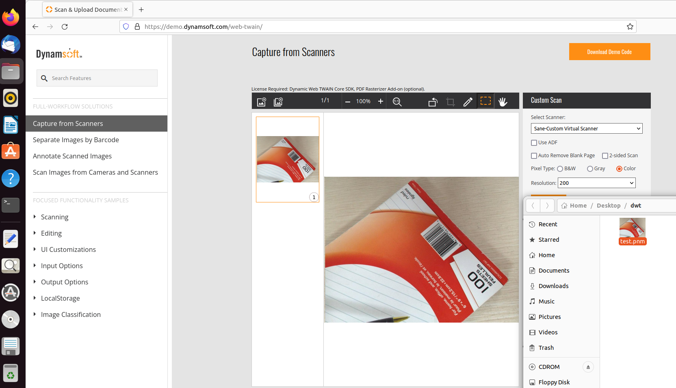
Task: Enable the Use ADF checkbox
Action: (534, 143)
